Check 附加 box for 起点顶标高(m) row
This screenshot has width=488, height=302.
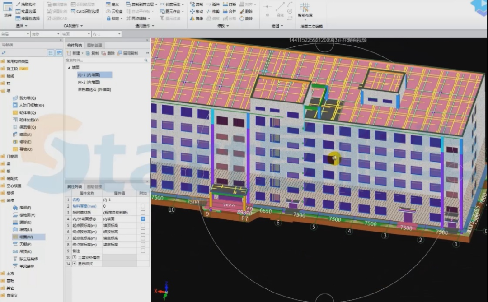click(143, 225)
